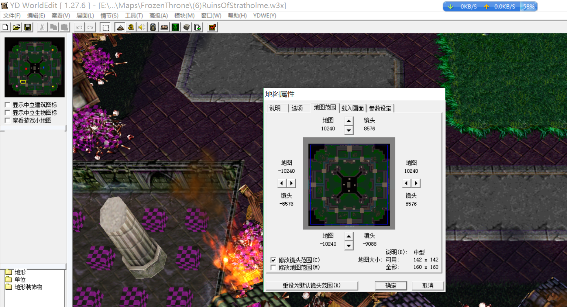The image size is (567, 307).
Task: Open the import manager icon
Action: [197, 27]
